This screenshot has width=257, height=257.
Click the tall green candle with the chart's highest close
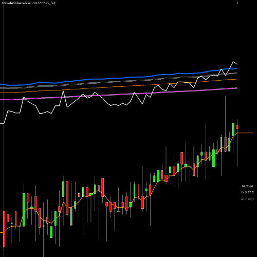click(x=233, y=130)
